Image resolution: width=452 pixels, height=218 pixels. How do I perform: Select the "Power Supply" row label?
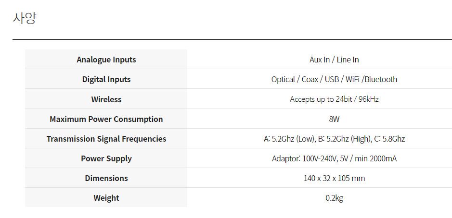click(x=106, y=158)
